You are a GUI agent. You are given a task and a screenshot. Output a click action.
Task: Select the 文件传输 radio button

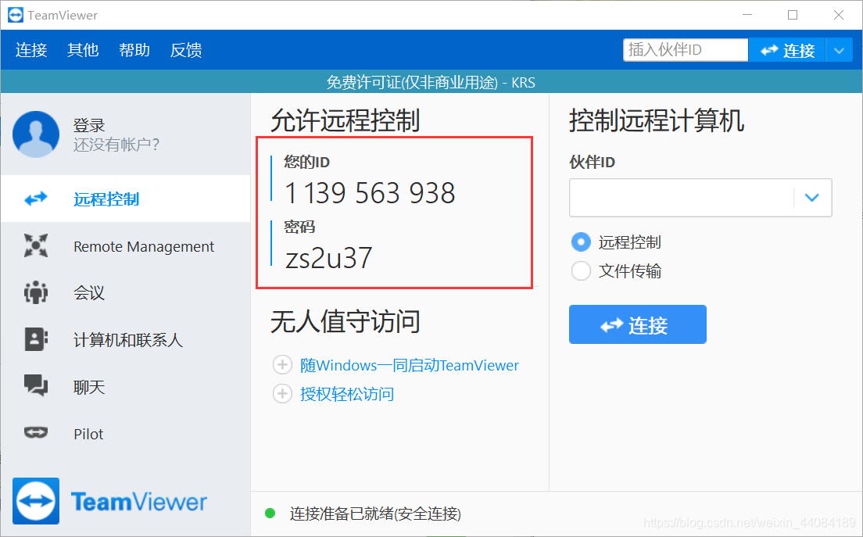pos(581,270)
